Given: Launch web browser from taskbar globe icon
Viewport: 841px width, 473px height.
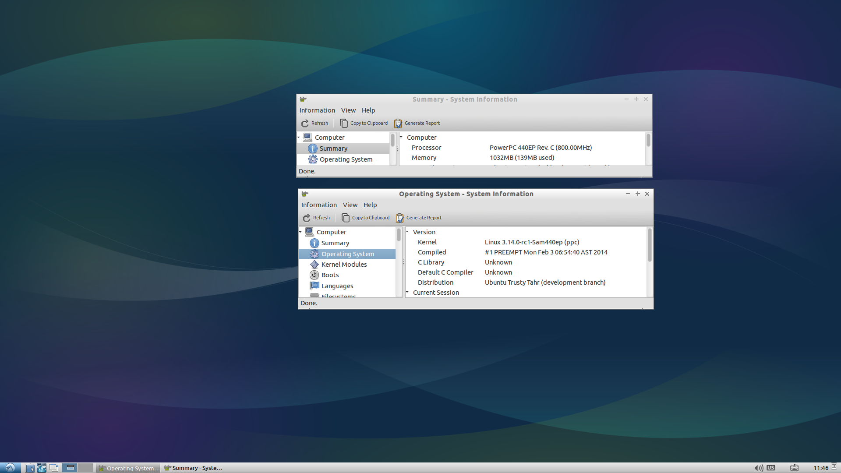Looking at the screenshot, I should (42, 468).
